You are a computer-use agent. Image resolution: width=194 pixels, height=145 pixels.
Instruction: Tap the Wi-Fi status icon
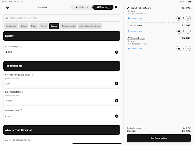click(x=181, y=2)
